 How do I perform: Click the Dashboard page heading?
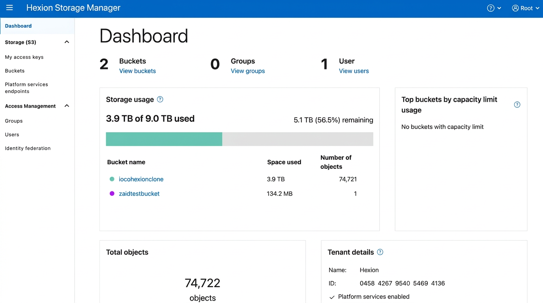144,36
